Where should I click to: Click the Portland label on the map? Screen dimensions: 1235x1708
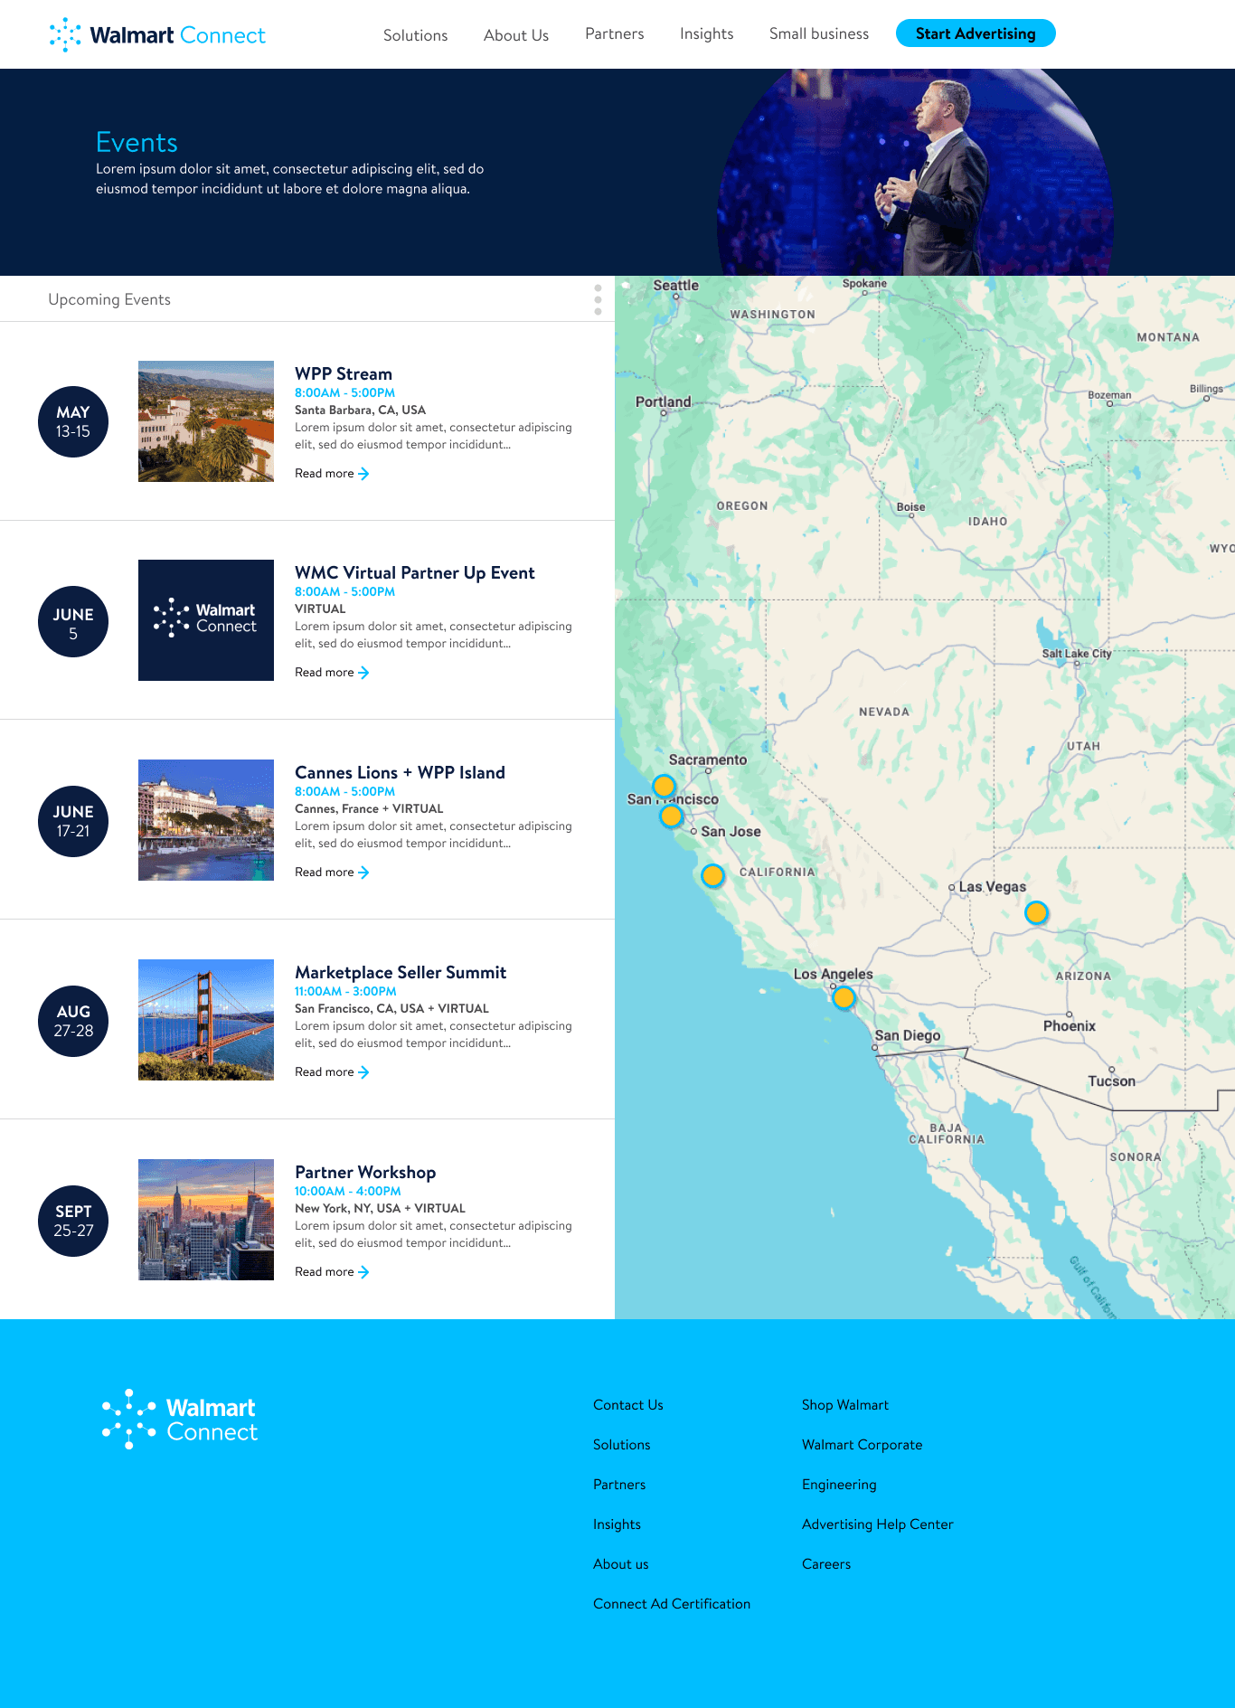click(664, 401)
